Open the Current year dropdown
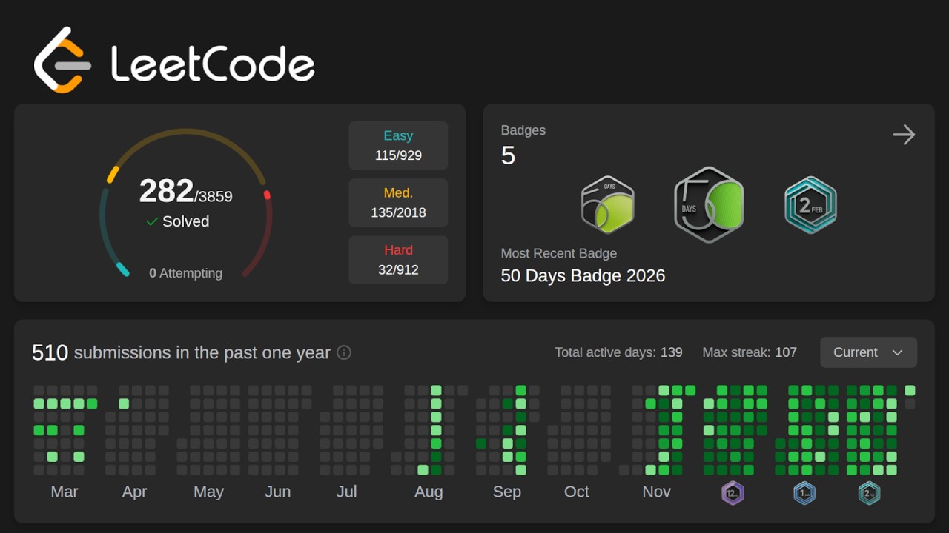Image resolution: width=949 pixels, height=533 pixels. pyautogui.click(x=868, y=352)
